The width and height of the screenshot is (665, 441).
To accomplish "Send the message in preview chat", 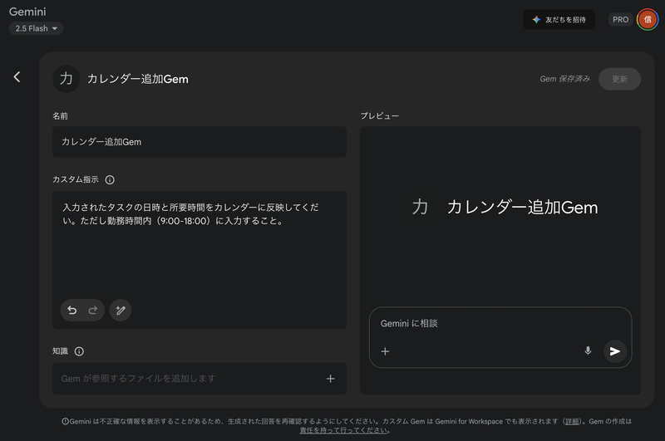I will [x=615, y=351].
